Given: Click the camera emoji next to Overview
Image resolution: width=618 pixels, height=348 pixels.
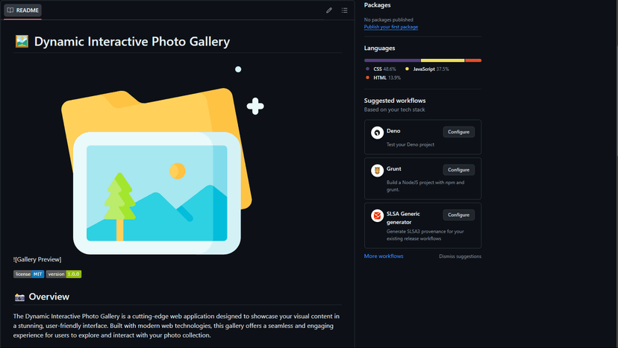Looking at the screenshot, I should (x=19, y=297).
